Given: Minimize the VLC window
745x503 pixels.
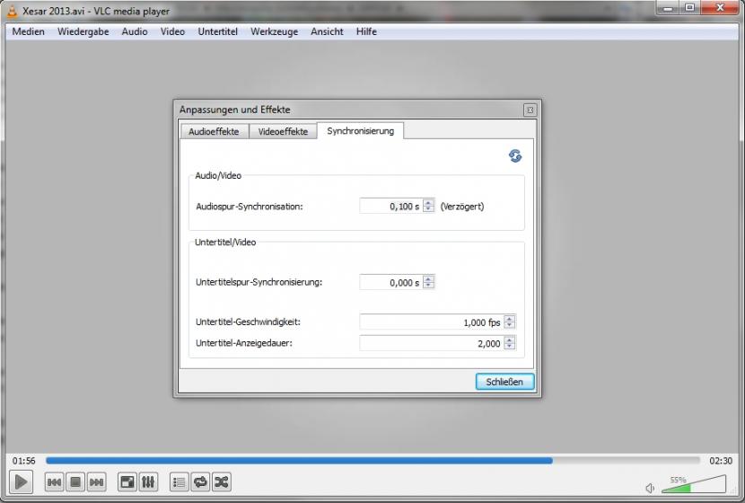Looking at the screenshot, I should pos(668,8).
